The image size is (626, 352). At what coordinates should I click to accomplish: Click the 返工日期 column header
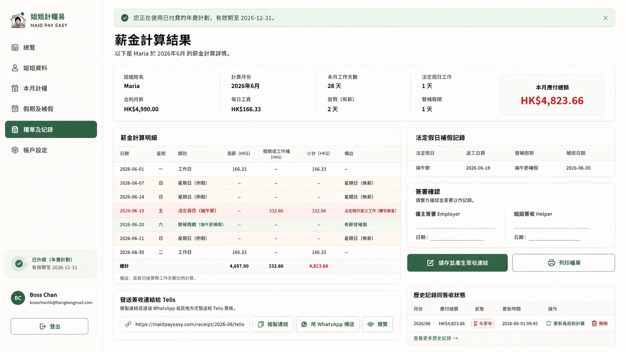click(475, 153)
